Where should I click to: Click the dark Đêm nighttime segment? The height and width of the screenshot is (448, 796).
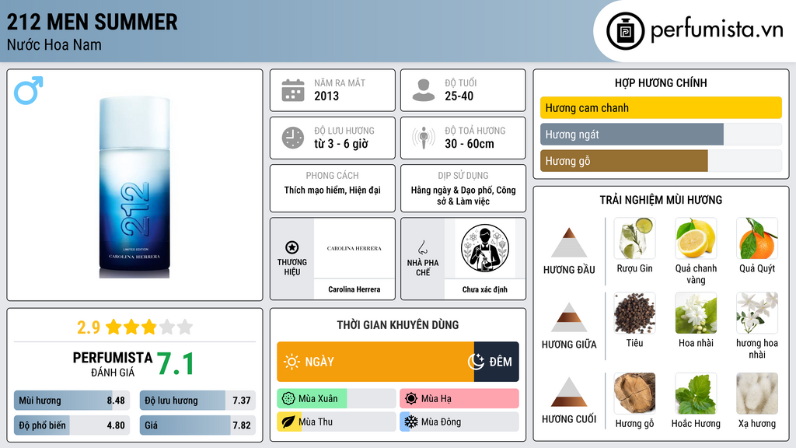pyautogui.click(x=497, y=362)
